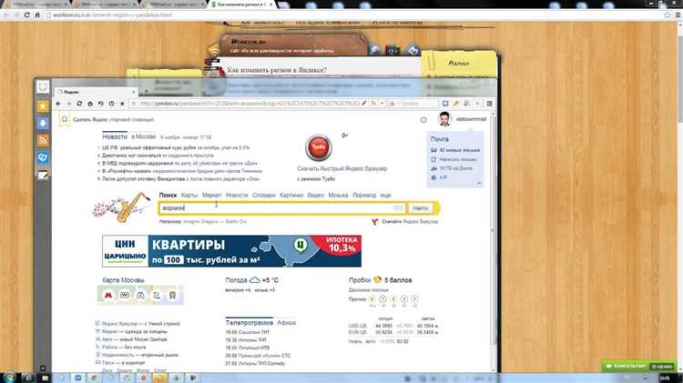
Task: Click the red Turbo button image
Action: click(x=319, y=147)
